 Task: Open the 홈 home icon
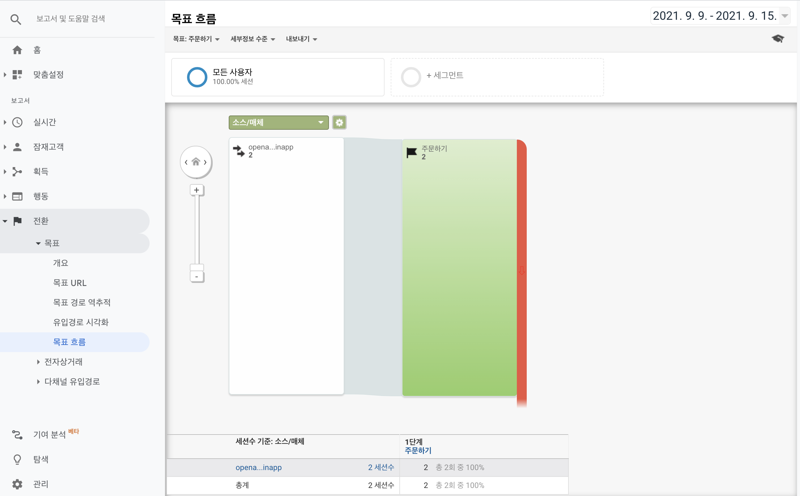[x=17, y=50]
